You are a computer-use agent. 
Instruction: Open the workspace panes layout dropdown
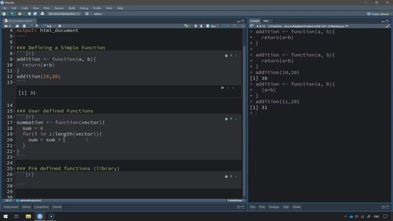point(88,14)
